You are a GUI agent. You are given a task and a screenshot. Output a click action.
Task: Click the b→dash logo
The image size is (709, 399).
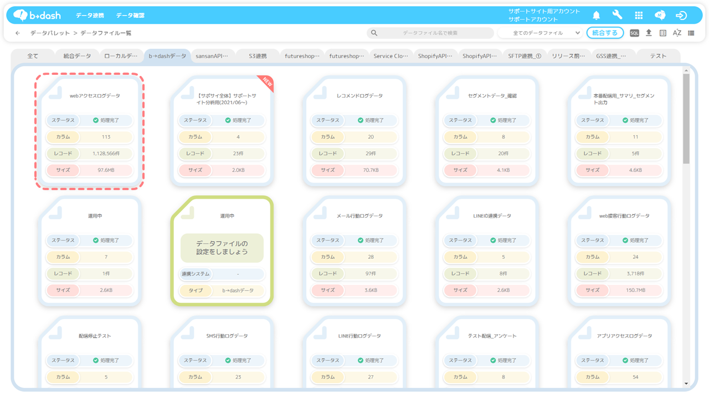(37, 15)
